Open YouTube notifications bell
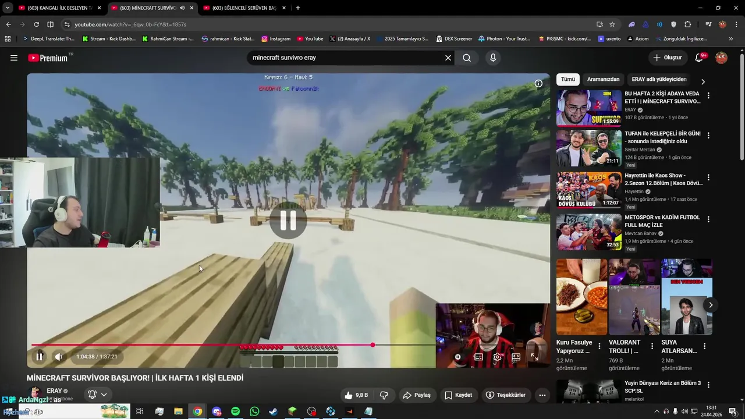The width and height of the screenshot is (745, 419). tap(700, 58)
